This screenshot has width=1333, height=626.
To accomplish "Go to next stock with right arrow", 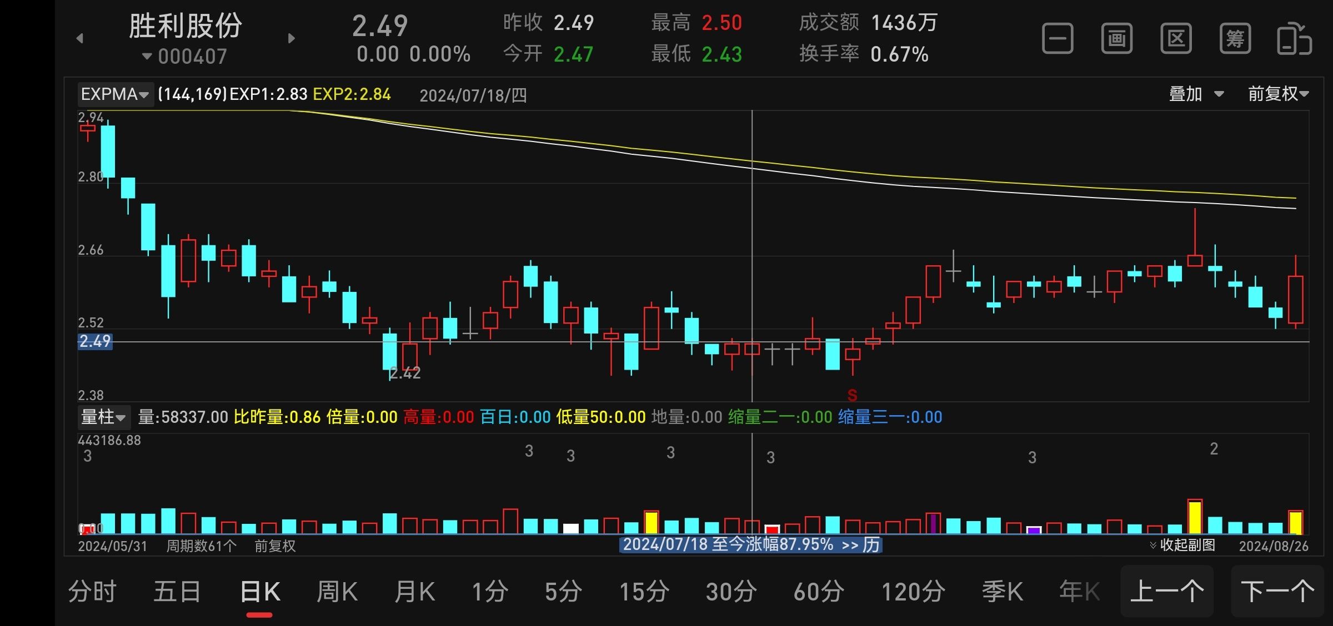I will point(291,38).
